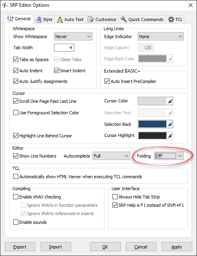Screen dimensions: 197x256
Task: Enable VNAV checking checkbox
Action: (x=15, y=197)
